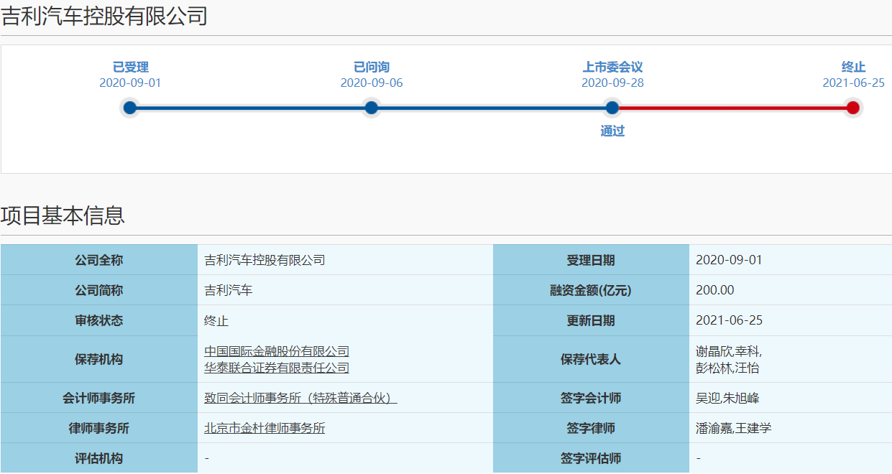Viewport: 892px width, 474px height.
Task: Select the 上市委会议 stage label text
Action: click(x=612, y=67)
